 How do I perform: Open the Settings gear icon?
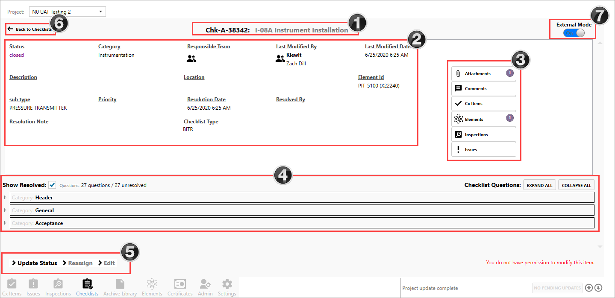[x=227, y=287]
